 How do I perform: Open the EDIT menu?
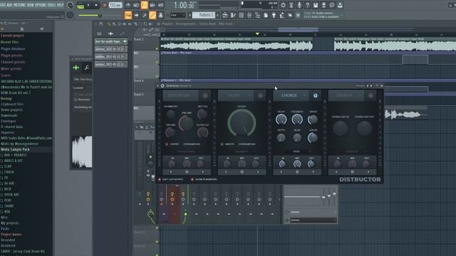pyautogui.click(x=3, y=5)
